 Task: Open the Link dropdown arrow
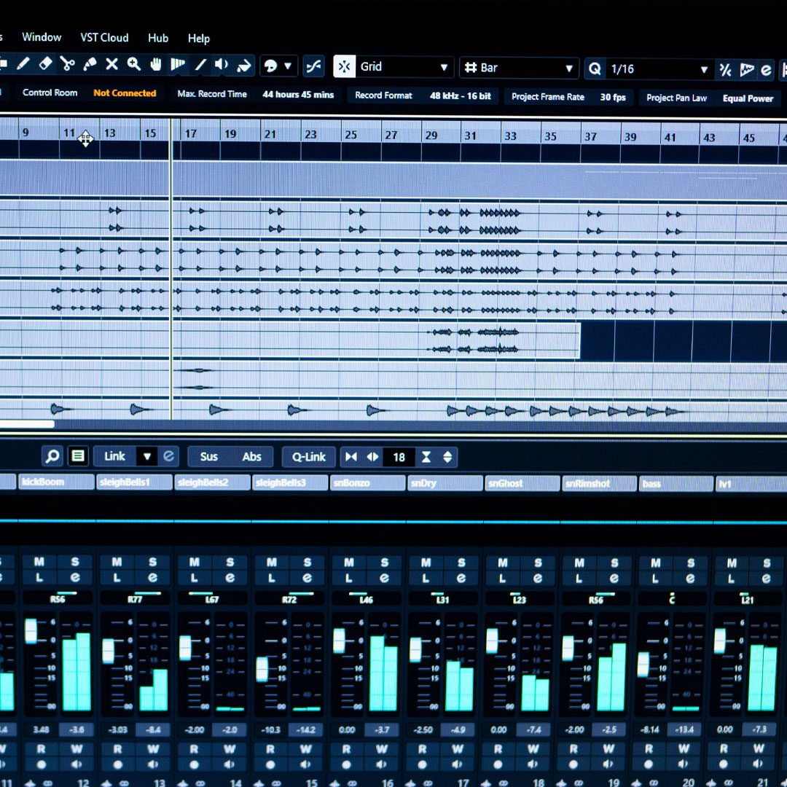[x=147, y=456]
